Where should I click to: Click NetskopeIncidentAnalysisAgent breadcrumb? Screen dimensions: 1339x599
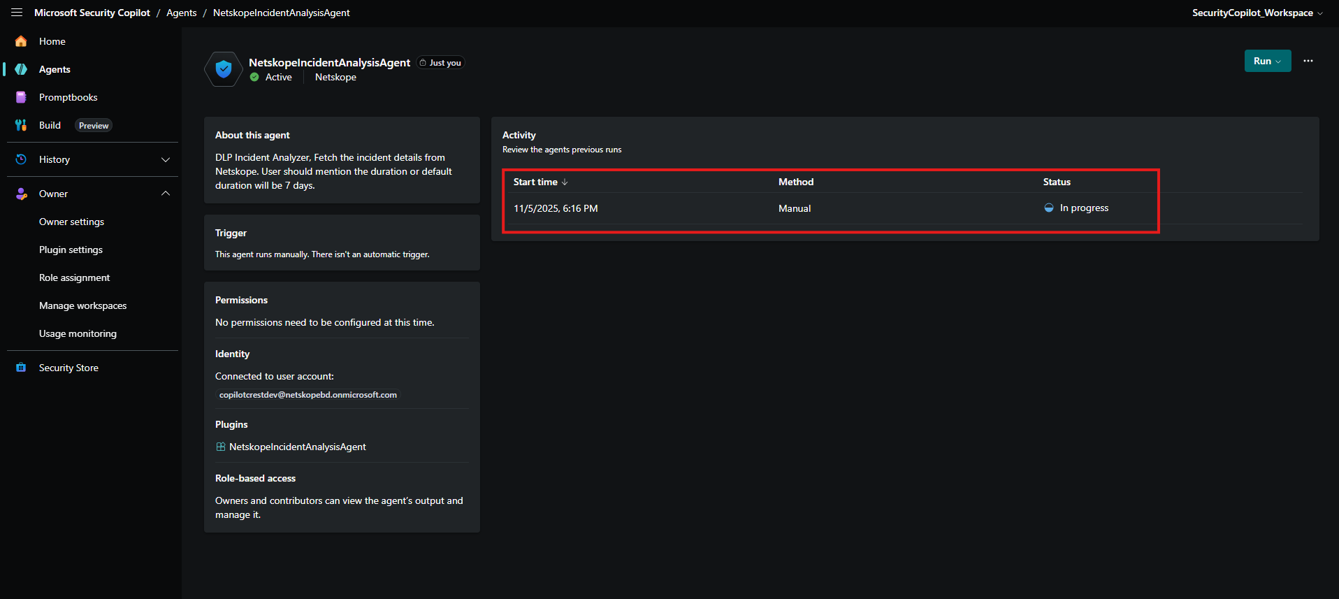pos(282,13)
